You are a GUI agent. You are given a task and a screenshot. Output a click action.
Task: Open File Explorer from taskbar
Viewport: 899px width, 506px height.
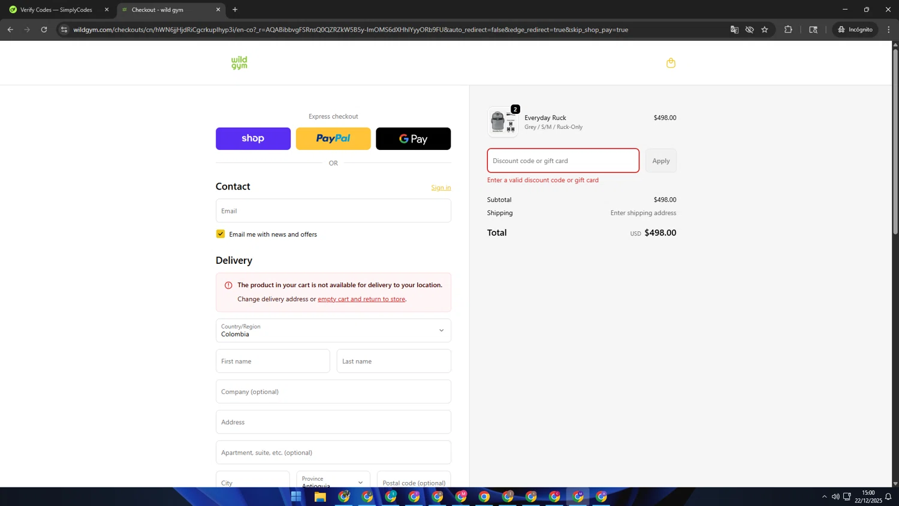320,496
